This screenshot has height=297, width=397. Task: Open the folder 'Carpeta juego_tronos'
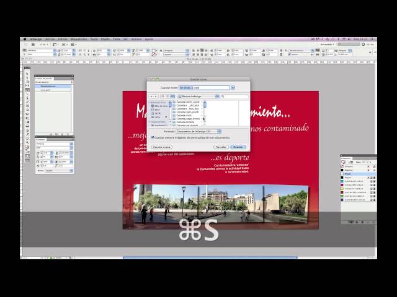point(187,119)
